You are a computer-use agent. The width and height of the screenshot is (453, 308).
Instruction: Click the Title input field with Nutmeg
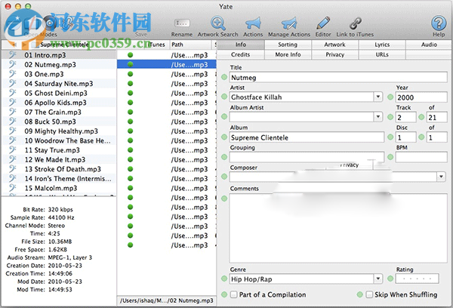(x=338, y=78)
